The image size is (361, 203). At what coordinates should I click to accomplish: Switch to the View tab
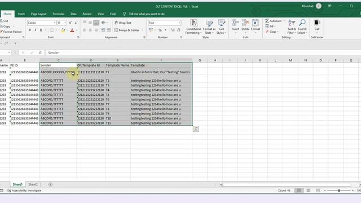pos(100,14)
